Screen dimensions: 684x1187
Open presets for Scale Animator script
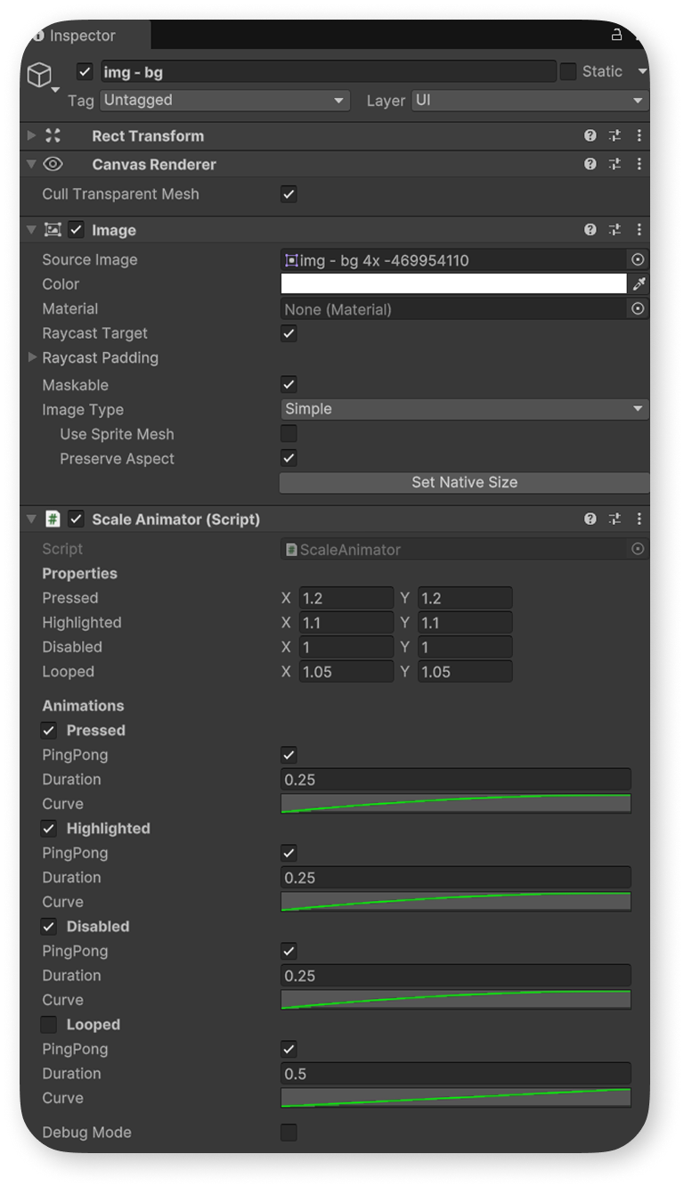coord(615,519)
